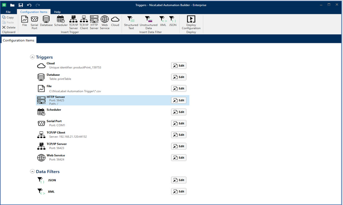The width and height of the screenshot is (343, 205).
Task: Click the TCP/IP Server trigger name
Action: [57, 144]
